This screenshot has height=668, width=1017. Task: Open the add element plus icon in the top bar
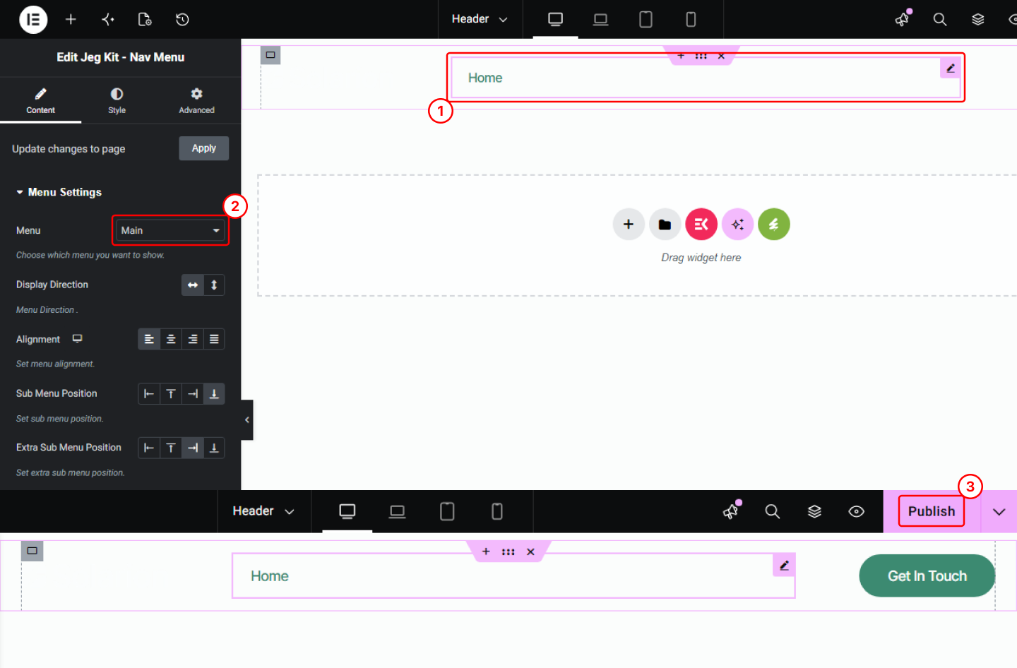coord(71,20)
